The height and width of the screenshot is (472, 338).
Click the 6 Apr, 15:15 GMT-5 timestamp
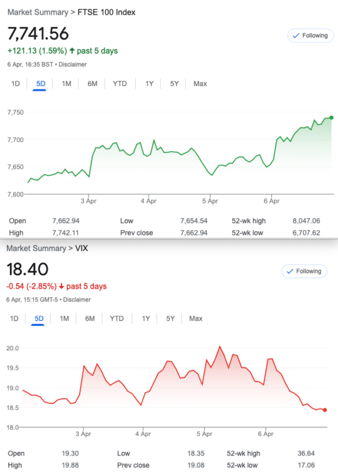(32, 300)
